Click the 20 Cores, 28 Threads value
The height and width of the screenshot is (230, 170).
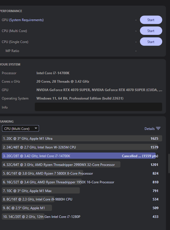[63, 82]
